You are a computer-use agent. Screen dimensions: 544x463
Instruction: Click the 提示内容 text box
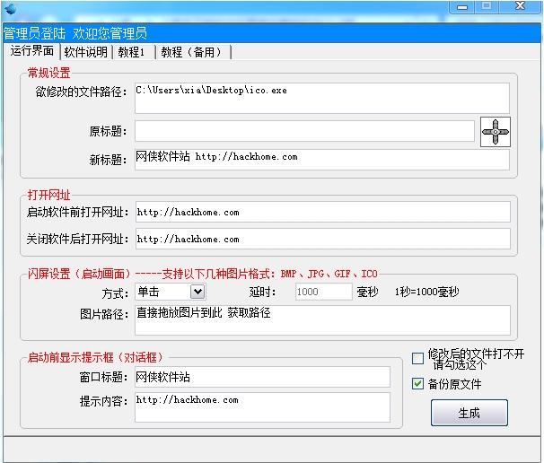click(262, 406)
